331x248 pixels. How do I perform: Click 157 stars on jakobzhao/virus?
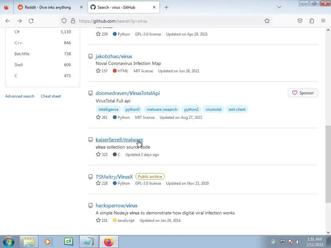102,71
